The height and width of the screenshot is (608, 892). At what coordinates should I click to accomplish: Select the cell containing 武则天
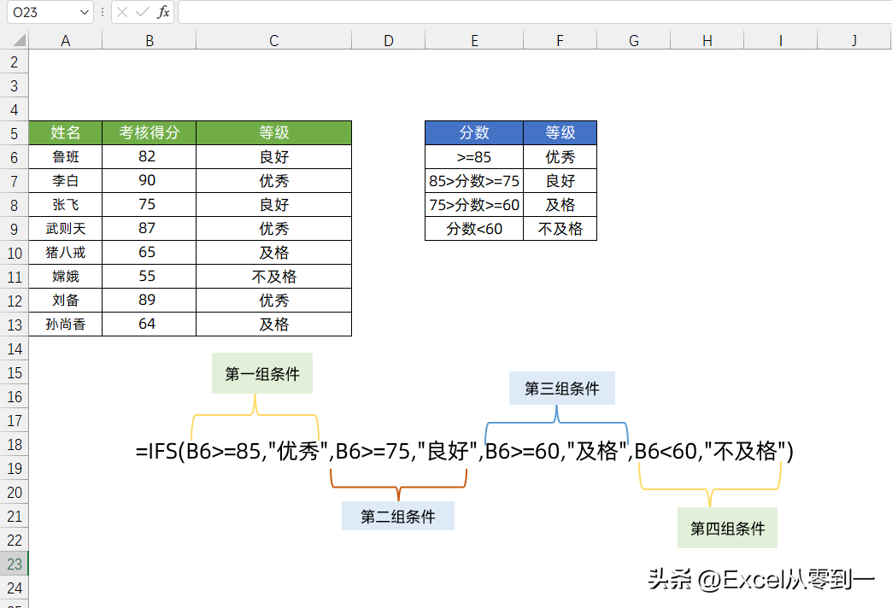tap(66, 228)
